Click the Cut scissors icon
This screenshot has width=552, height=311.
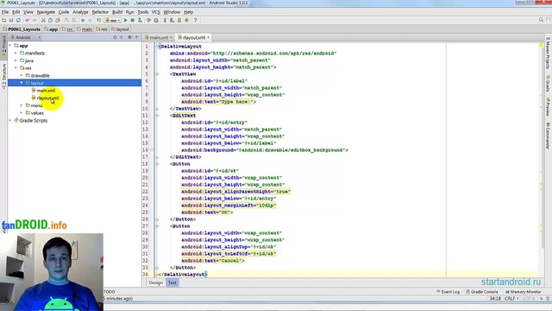[43, 21]
